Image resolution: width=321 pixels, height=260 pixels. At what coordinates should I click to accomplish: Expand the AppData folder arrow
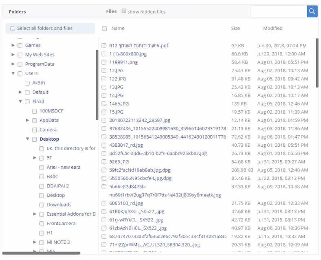click(28, 120)
